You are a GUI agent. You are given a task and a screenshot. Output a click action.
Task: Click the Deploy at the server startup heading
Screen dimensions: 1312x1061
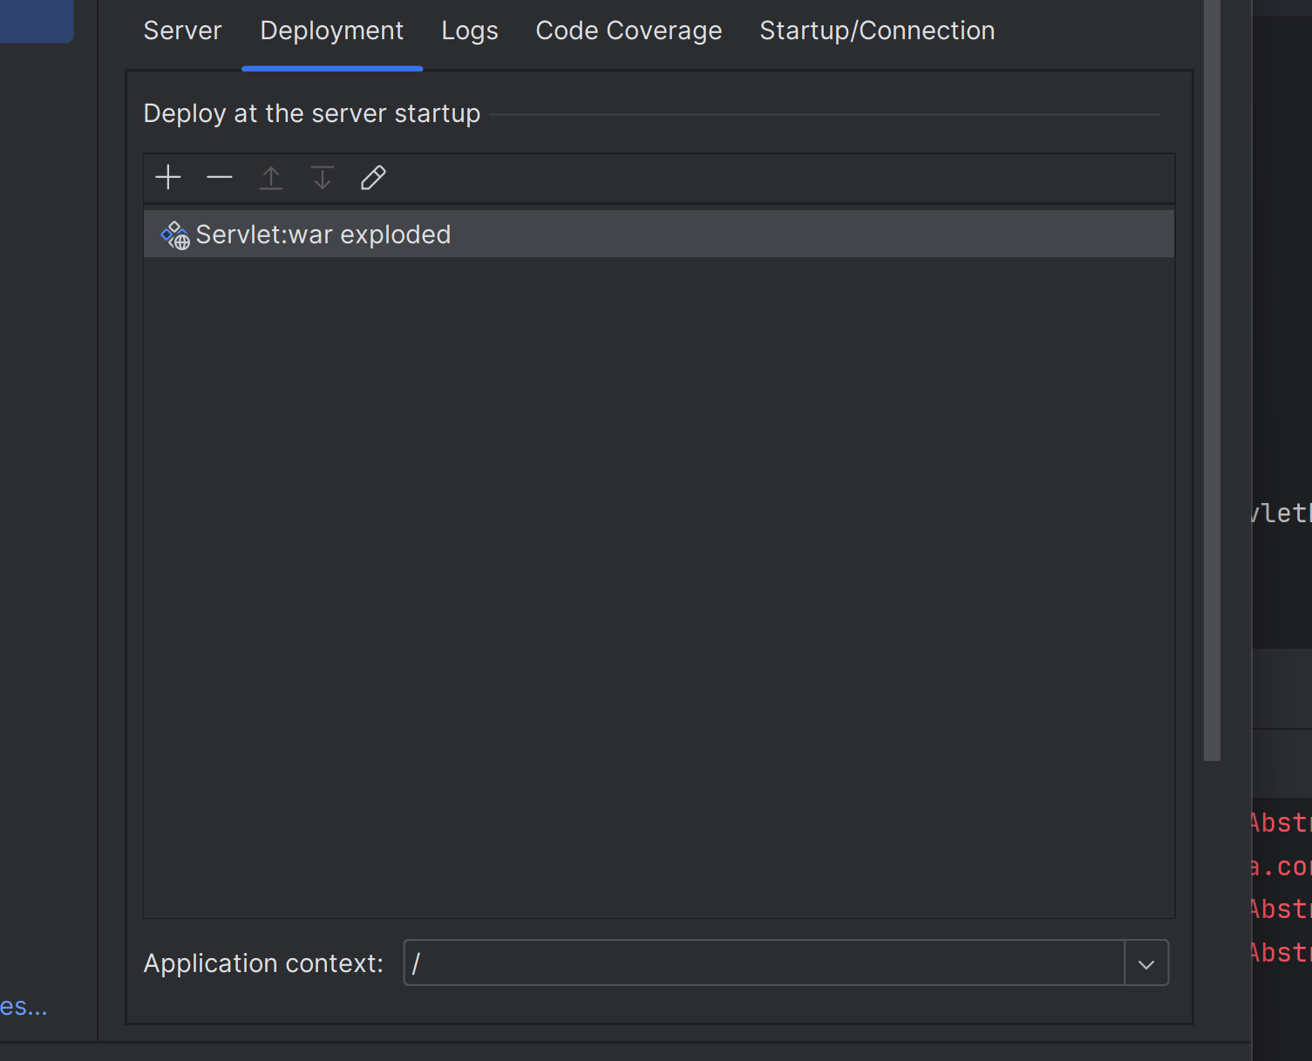(x=312, y=113)
